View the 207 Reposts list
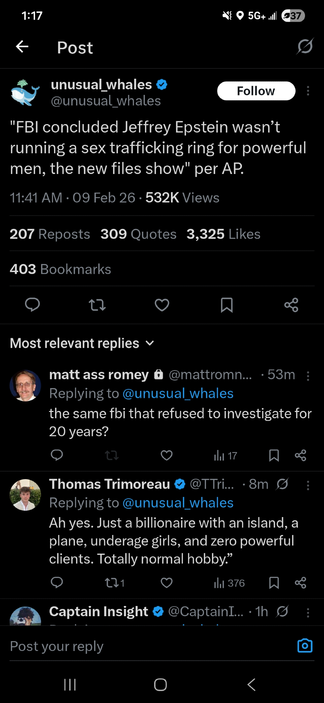 (50, 234)
